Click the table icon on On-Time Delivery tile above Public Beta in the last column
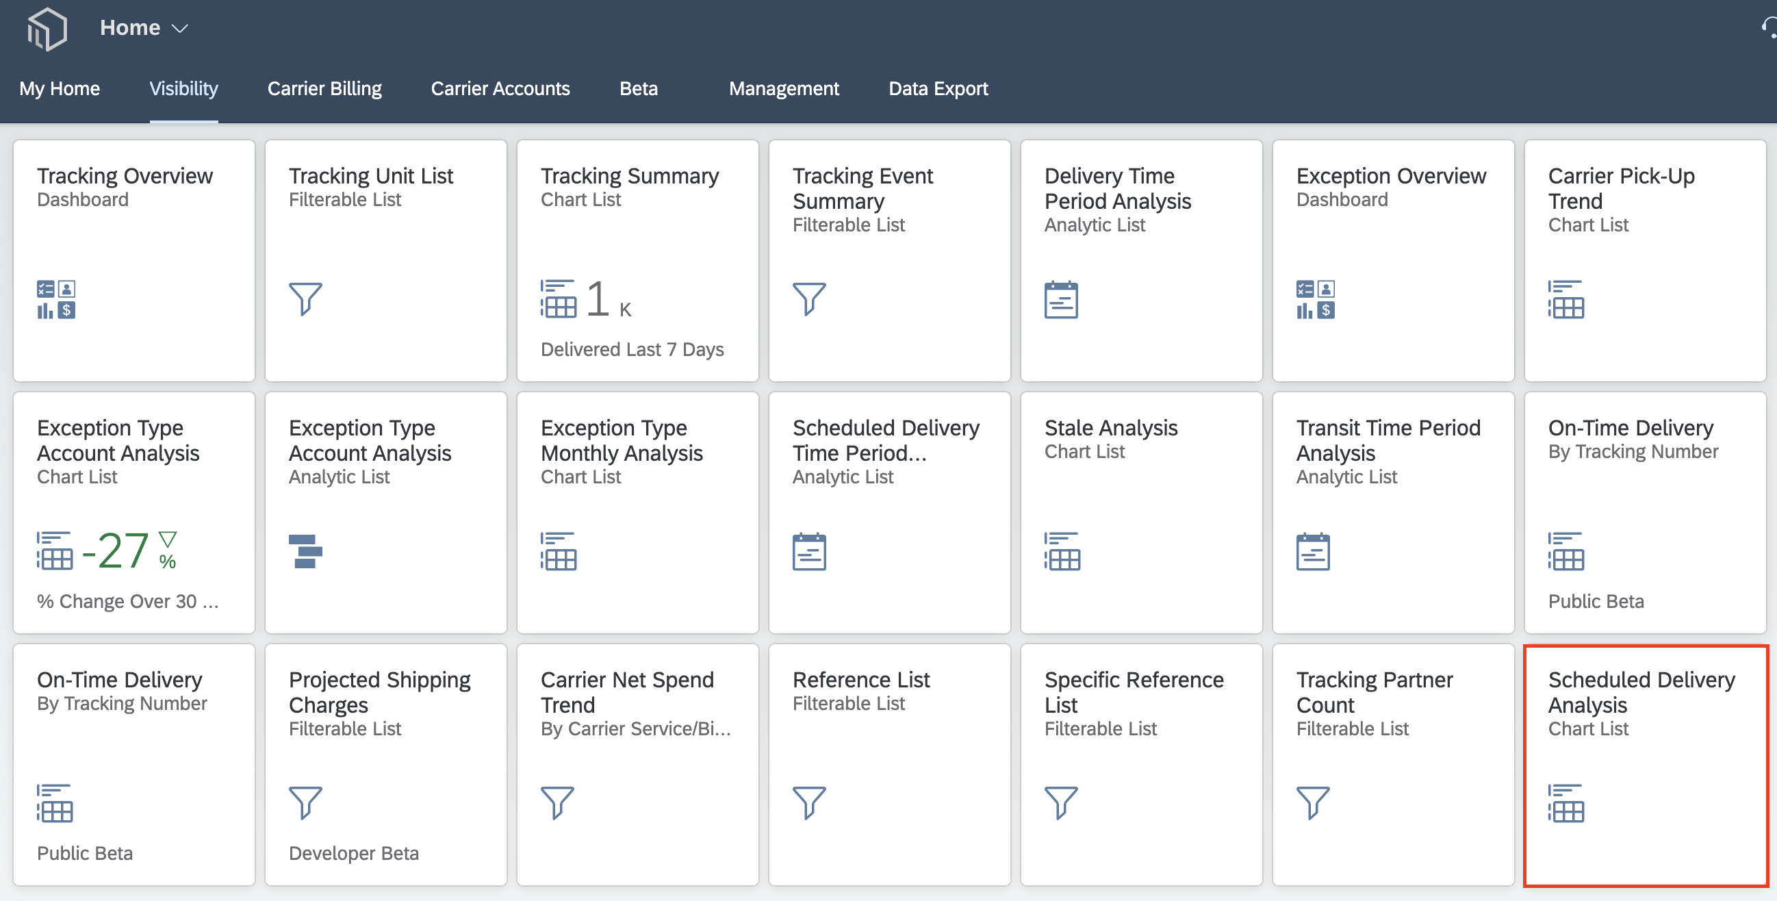 pyautogui.click(x=1566, y=550)
